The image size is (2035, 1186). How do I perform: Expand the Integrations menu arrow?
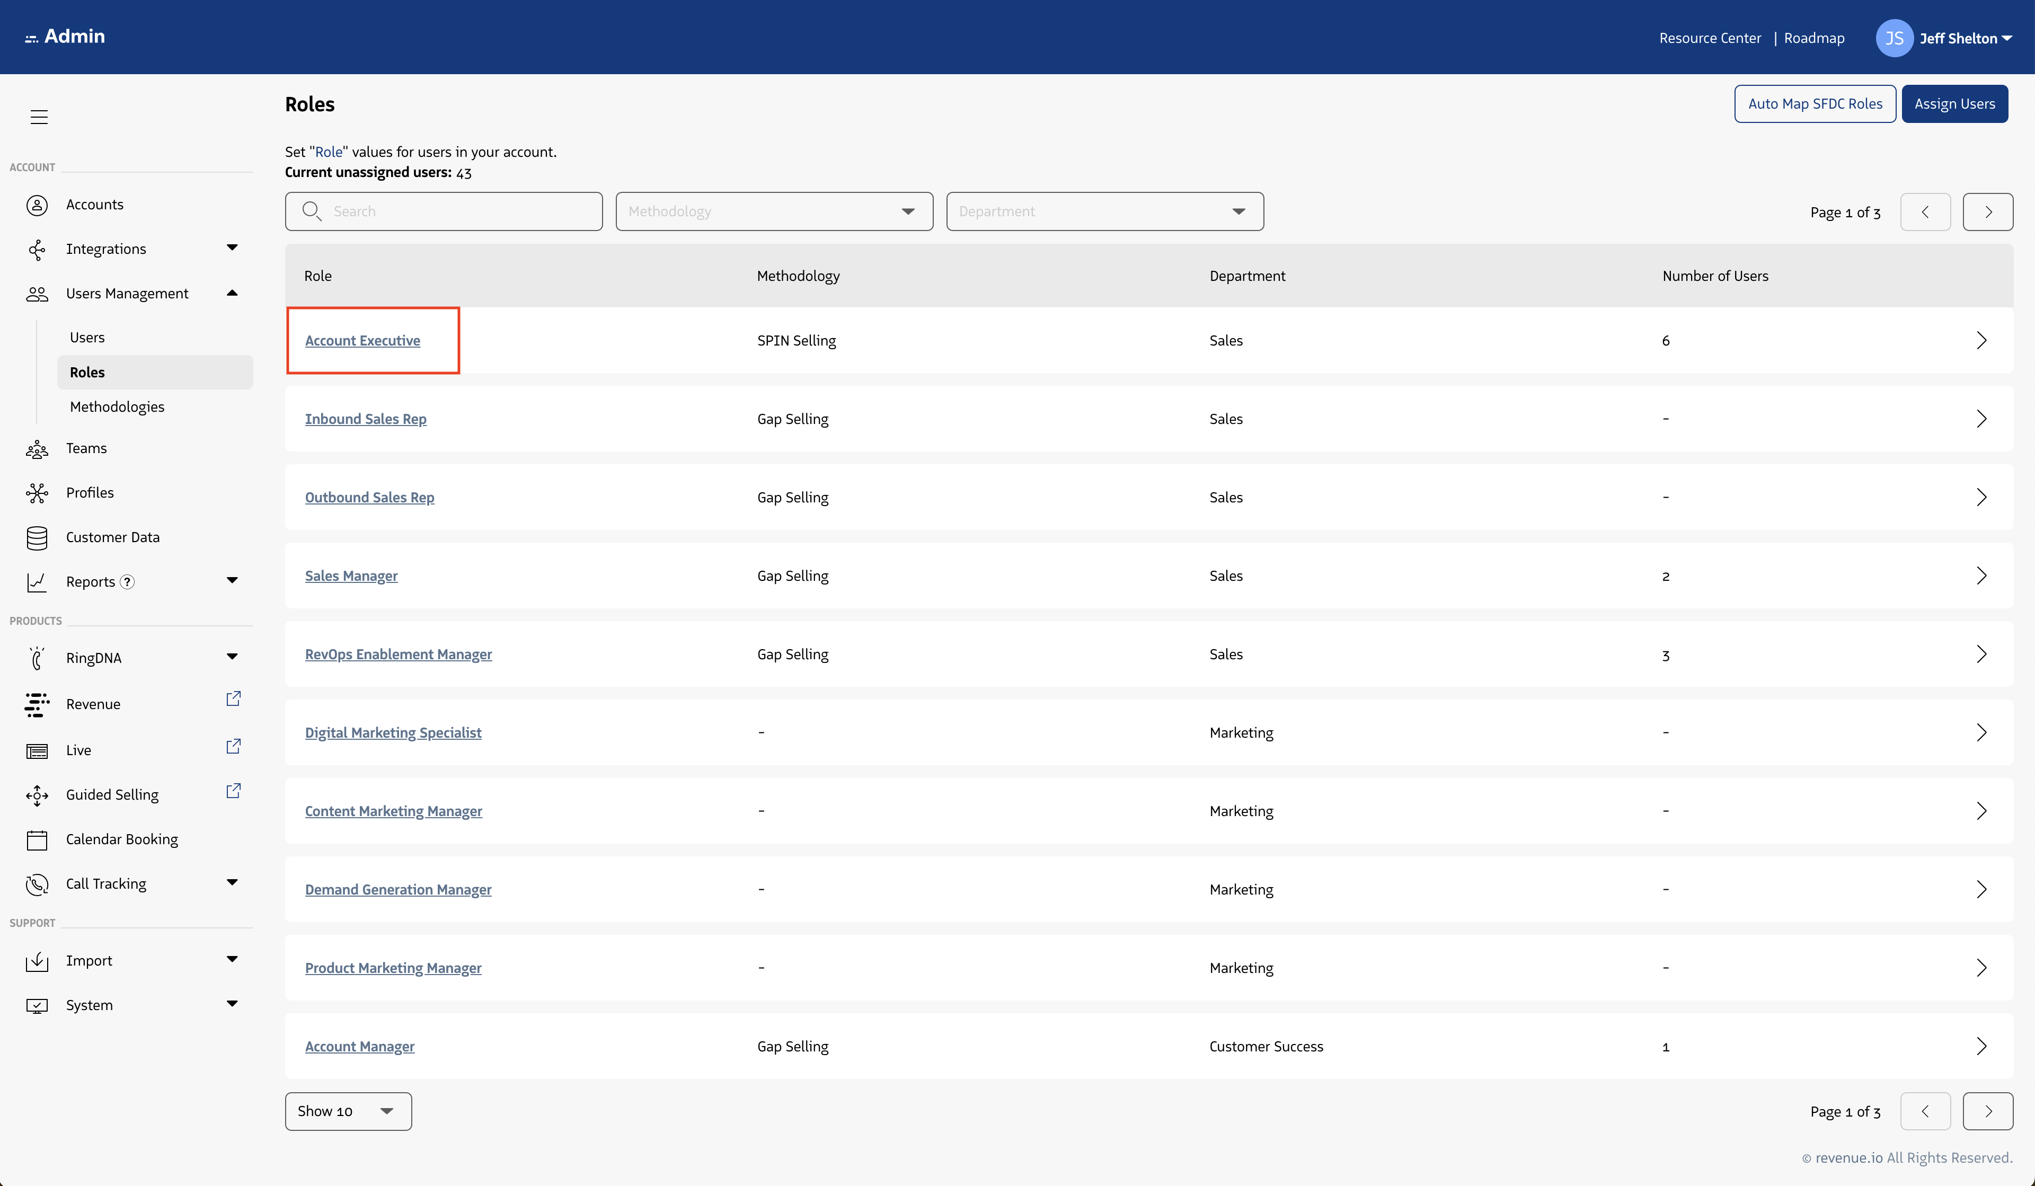[x=232, y=248]
